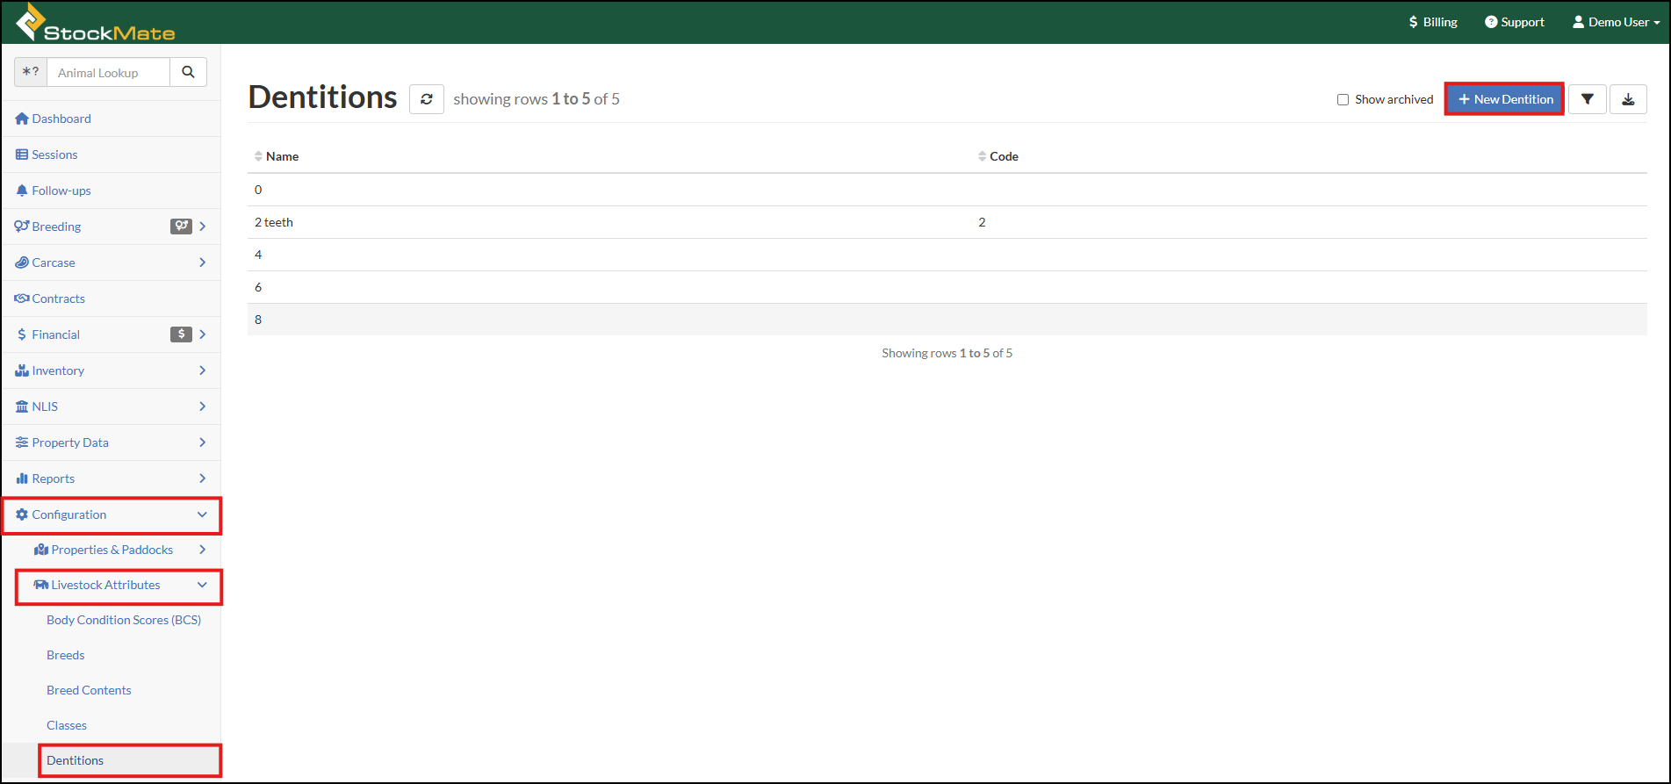This screenshot has width=1671, height=784.
Task: Sort the table by Name column
Action: pos(282,156)
